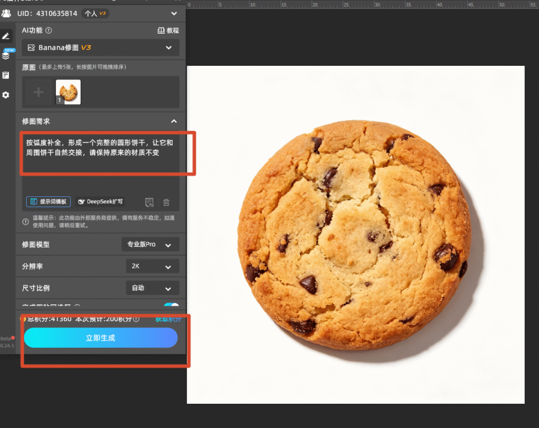Click the plus box to add image
Viewport: 539px width, 428px height.
[38, 92]
